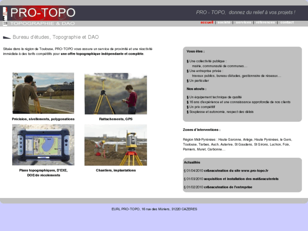308x231 pixels.
Task: Click the PRO-TOPO logo in the header
Action: coord(43,13)
